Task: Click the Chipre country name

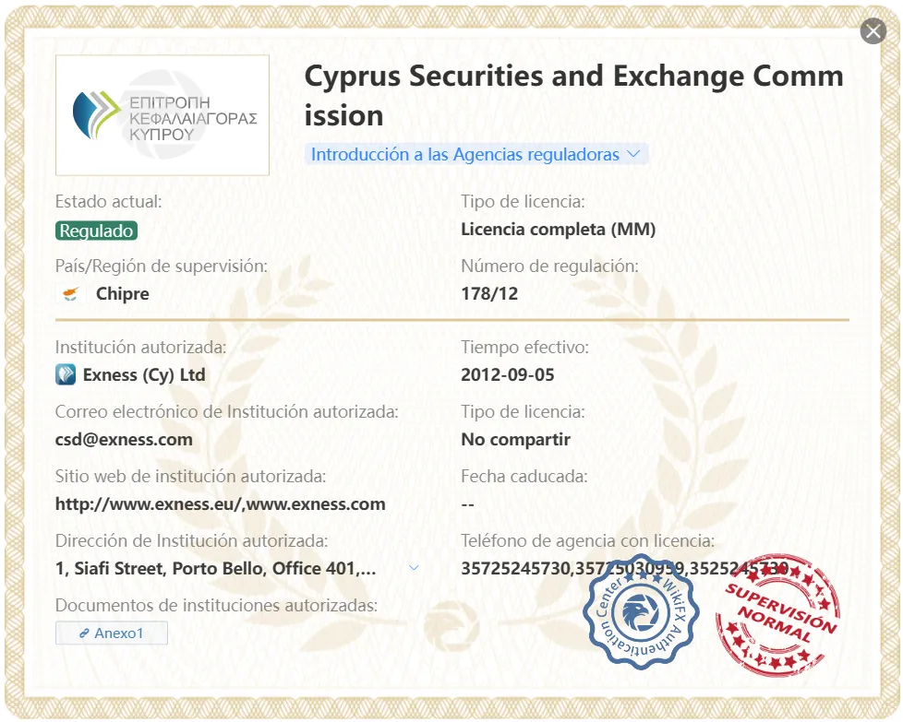Action: pos(123,293)
